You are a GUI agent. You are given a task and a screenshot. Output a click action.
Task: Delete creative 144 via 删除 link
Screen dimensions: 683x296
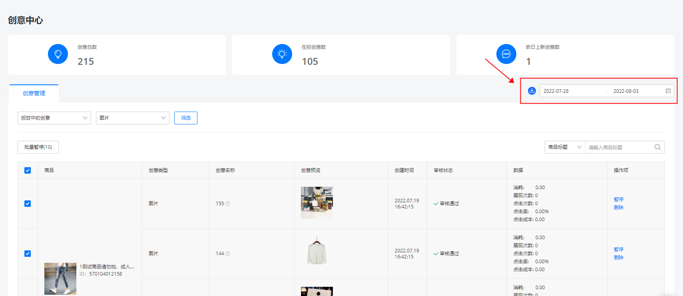[618, 258]
